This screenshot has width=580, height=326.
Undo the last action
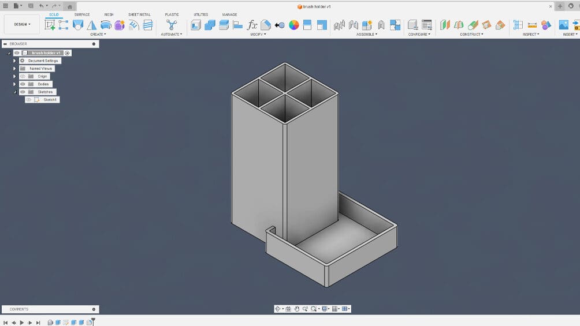pos(42,6)
